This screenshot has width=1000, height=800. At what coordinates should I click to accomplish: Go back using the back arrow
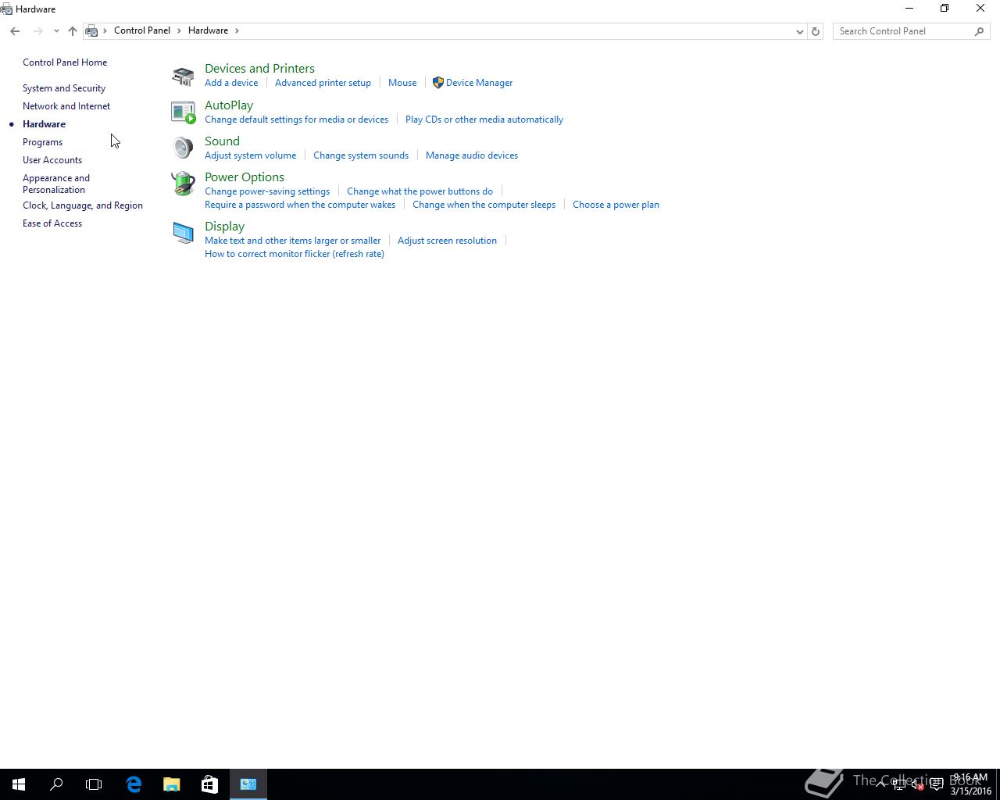(x=15, y=31)
